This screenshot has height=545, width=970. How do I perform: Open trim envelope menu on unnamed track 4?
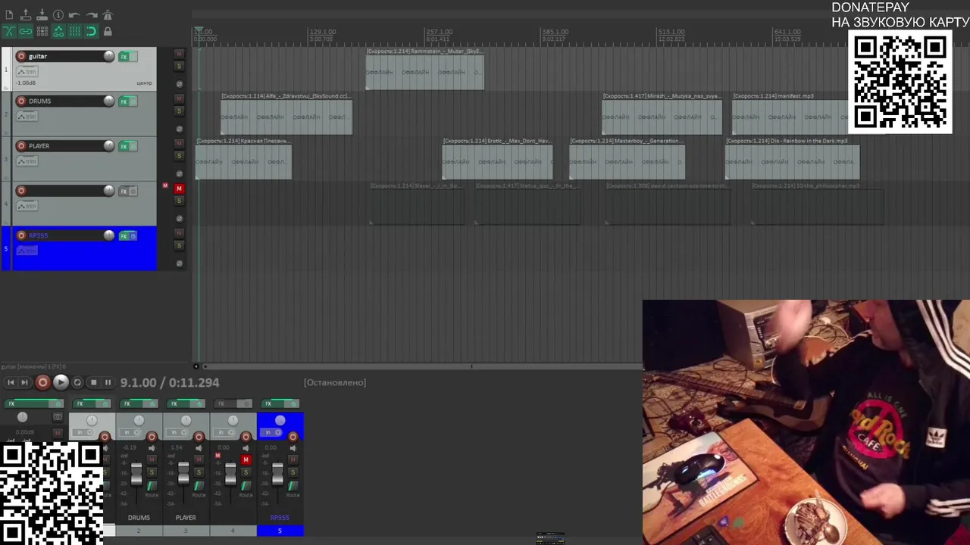[27, 205]
